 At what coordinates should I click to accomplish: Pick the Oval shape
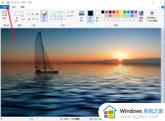(x=58, y=12)
